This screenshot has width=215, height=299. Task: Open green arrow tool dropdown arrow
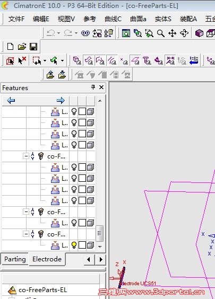(62, 60)
